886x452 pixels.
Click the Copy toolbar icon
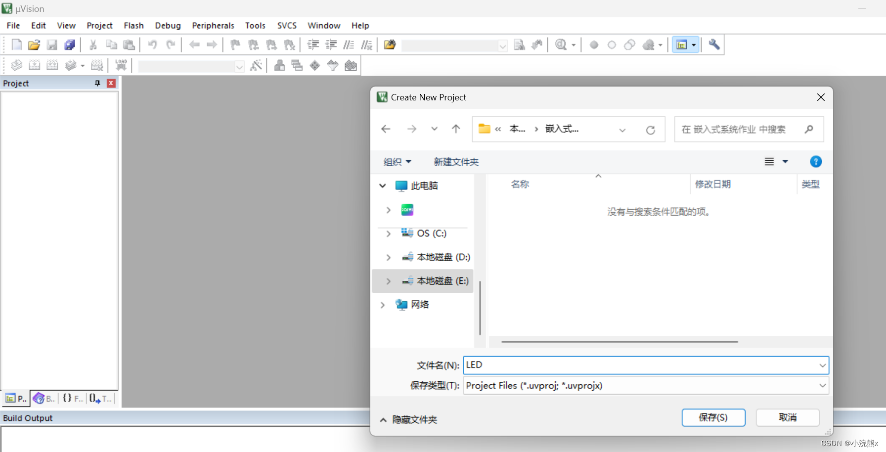coord(111,45)
